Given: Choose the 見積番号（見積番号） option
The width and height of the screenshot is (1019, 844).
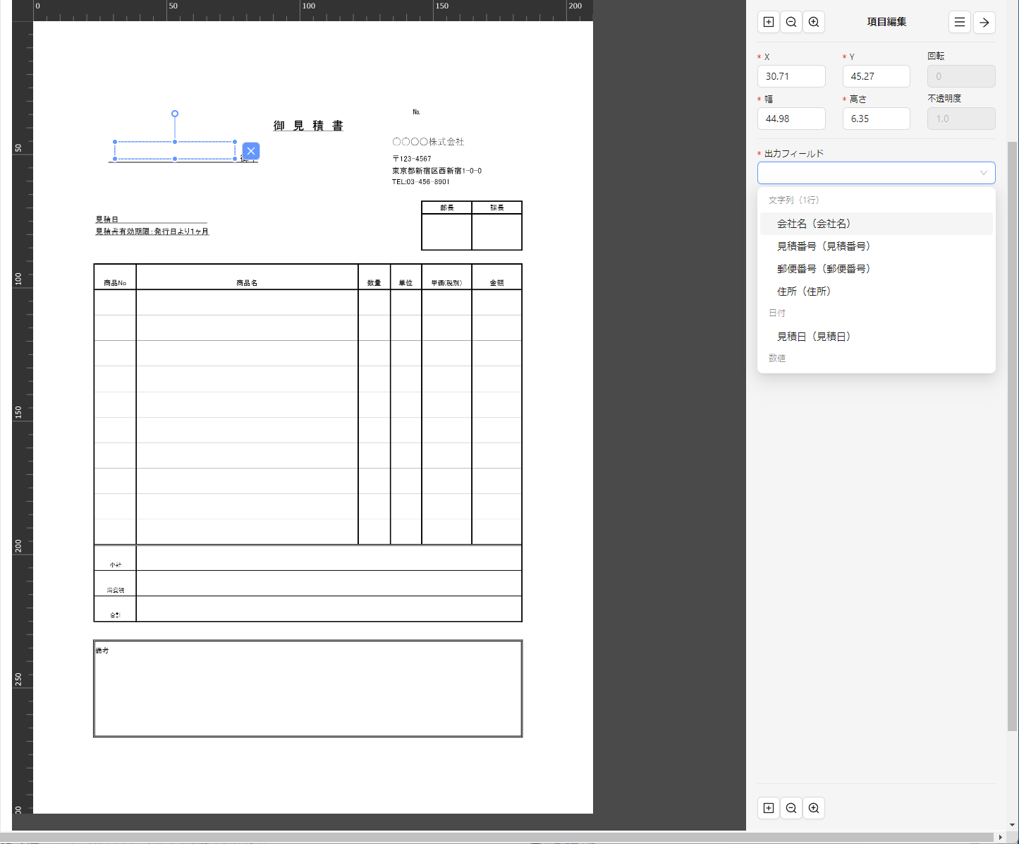Looking at the screenshot, I should click(x=824, y=246).
